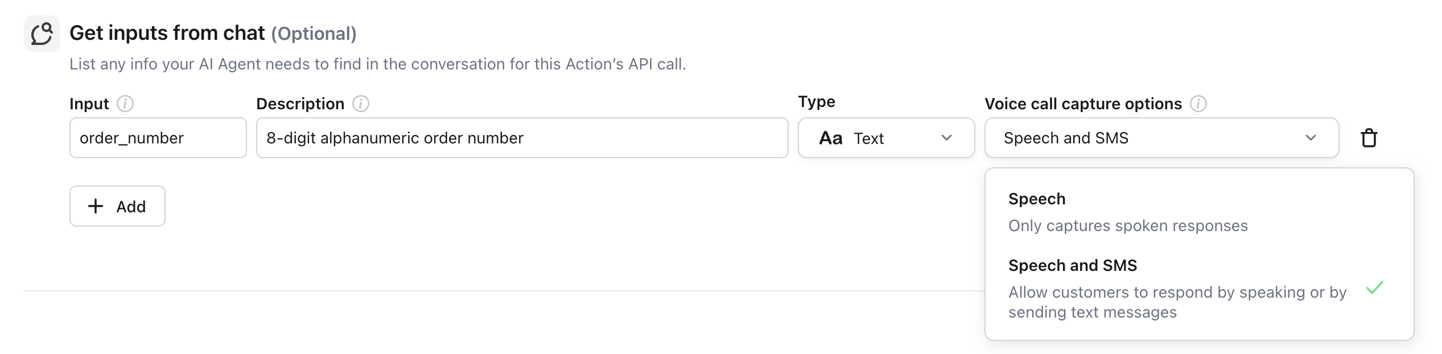Collapse the Speech and SMS capture dropdown
The height and width of the screenshot is (354, 1442).
[x=1161, y=138]
